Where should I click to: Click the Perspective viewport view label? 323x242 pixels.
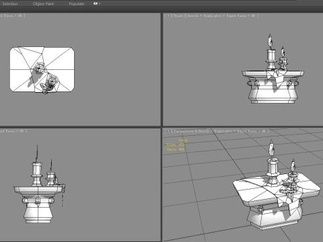(x=183, y=131)
